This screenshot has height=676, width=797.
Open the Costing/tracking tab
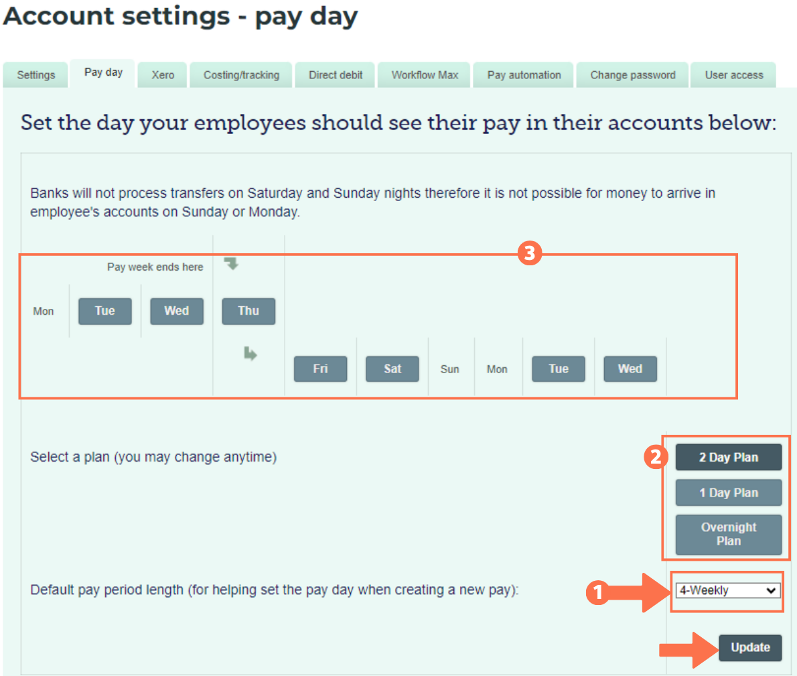click(x=240, y=75)
